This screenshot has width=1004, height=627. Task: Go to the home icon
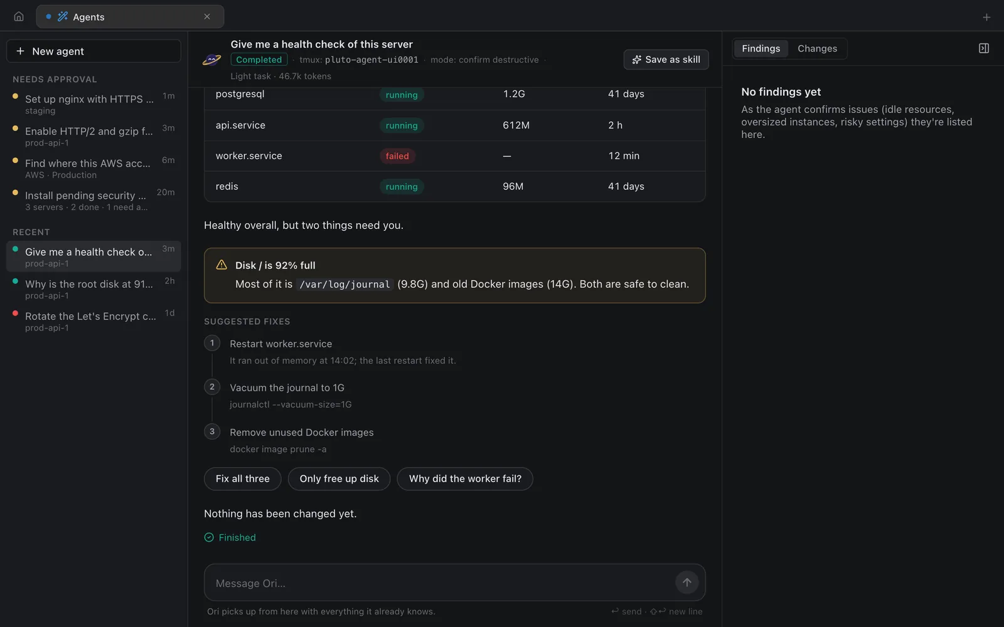(x=19, y=17)
